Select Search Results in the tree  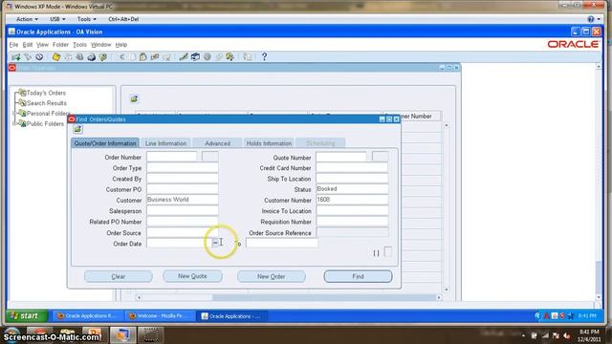point(47,103)
